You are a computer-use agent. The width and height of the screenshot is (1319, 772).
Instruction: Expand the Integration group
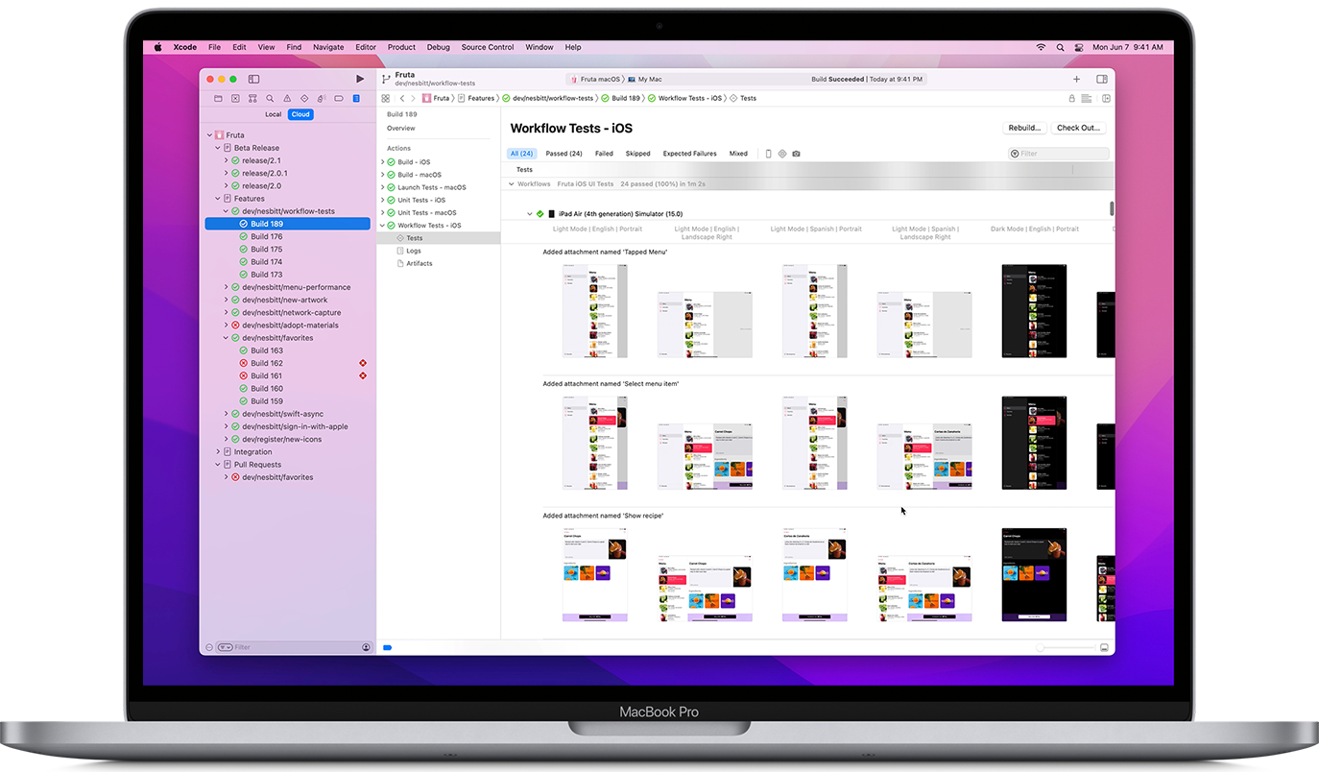pos(218,451)
